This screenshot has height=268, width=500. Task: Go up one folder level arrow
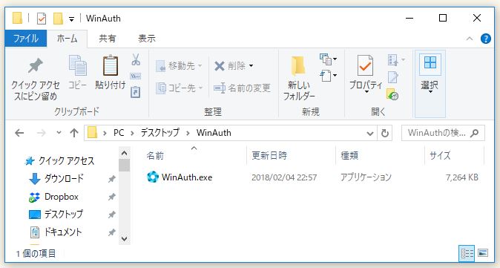tap(74, 133)
